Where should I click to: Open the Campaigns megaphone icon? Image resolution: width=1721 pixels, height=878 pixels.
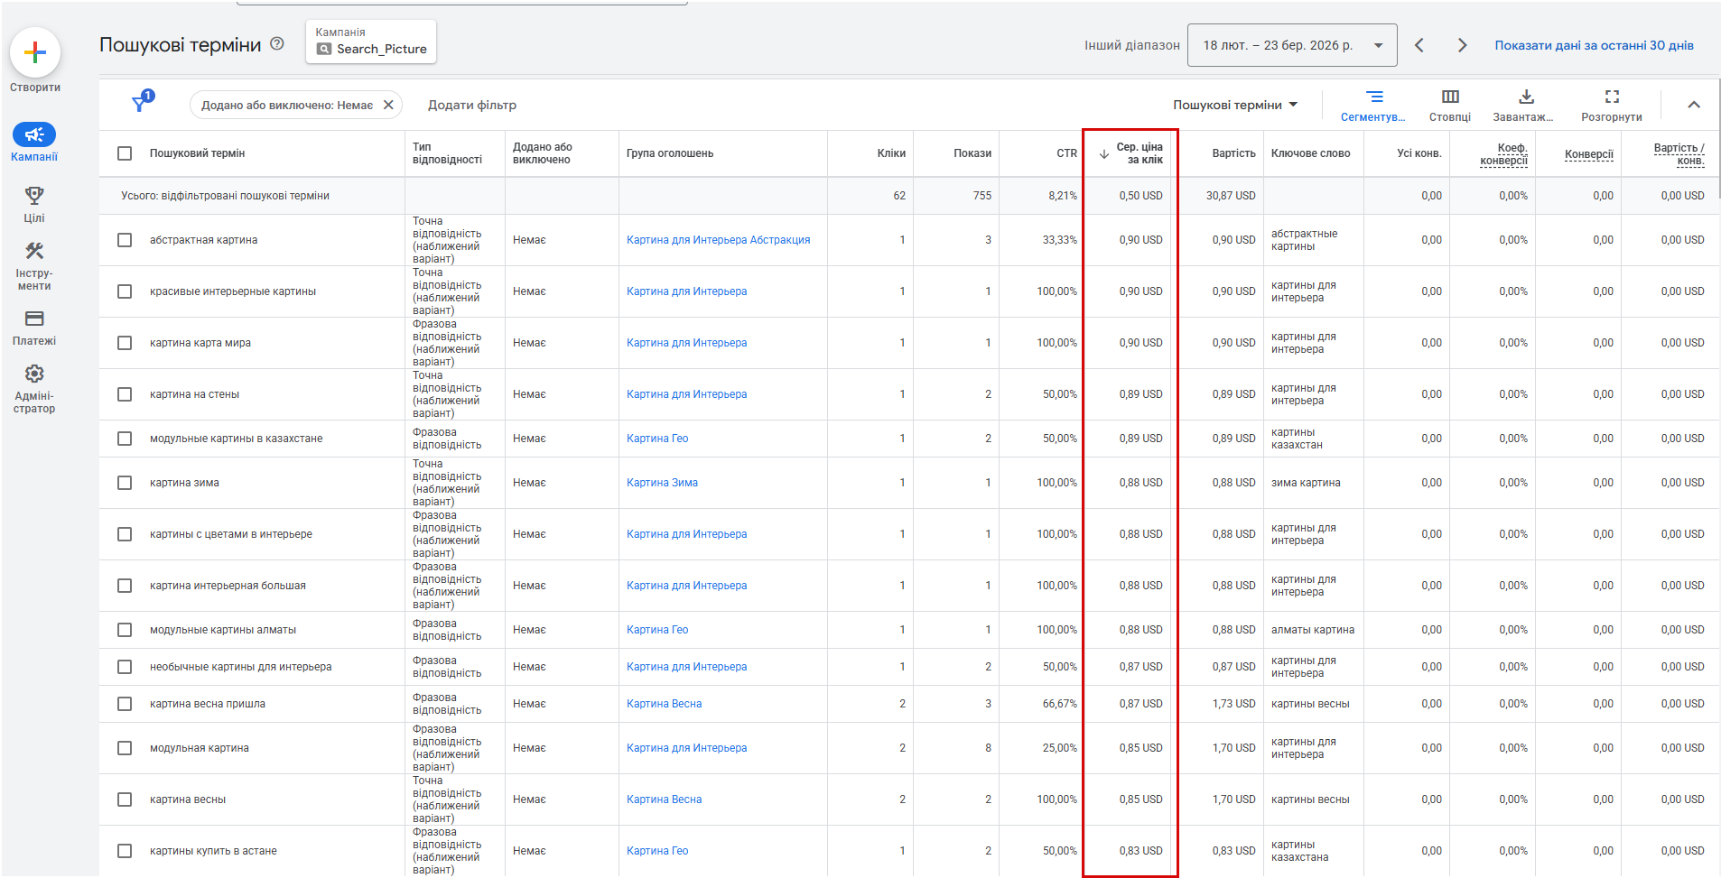point(34,135)
